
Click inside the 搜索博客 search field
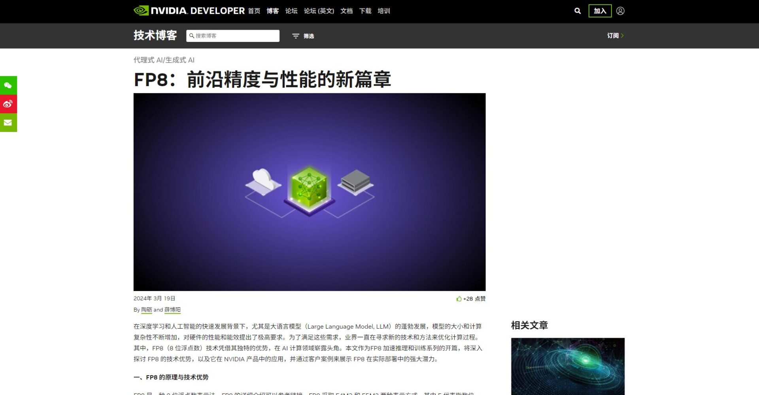click(x=233, y=35)
